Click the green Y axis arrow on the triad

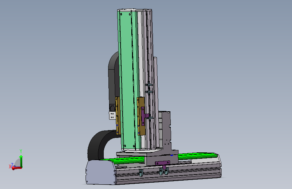[x=21, y=161]
